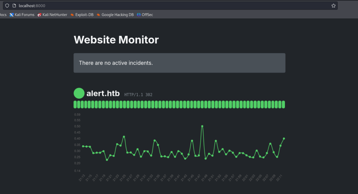Click the shield tracking protection icon
The width and height of the screenshot is (358, 194).
[7, 6]
